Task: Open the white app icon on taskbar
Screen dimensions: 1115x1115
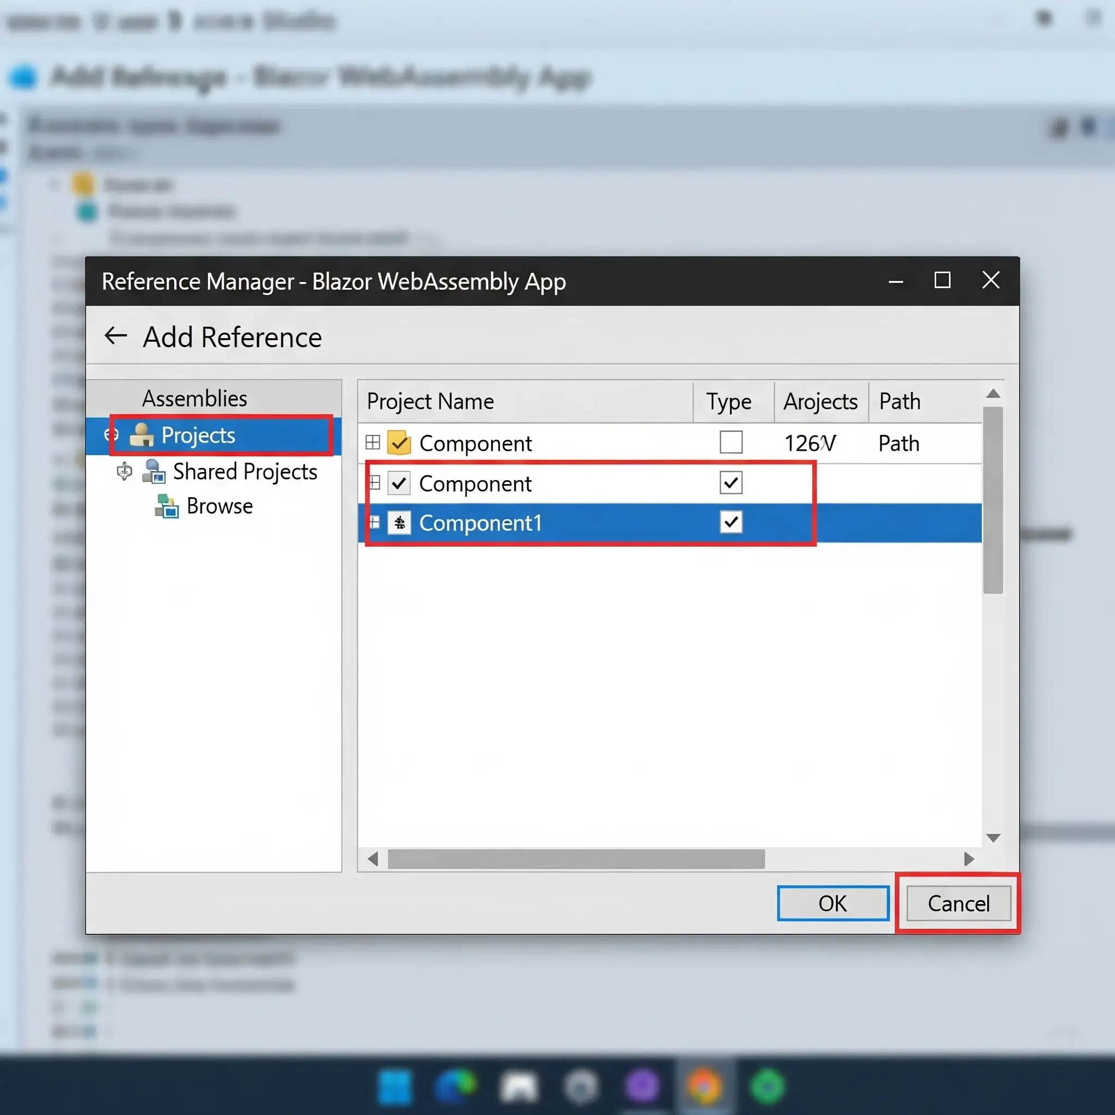Action: point(519,1087)
